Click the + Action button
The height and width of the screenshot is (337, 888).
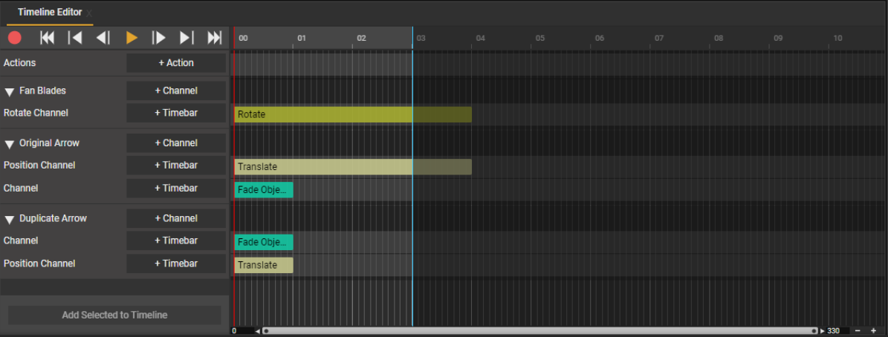tap(176, 63)
